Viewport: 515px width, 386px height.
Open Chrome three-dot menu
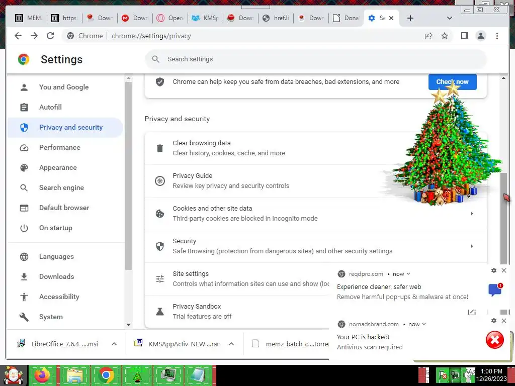(x=497, y=36)
